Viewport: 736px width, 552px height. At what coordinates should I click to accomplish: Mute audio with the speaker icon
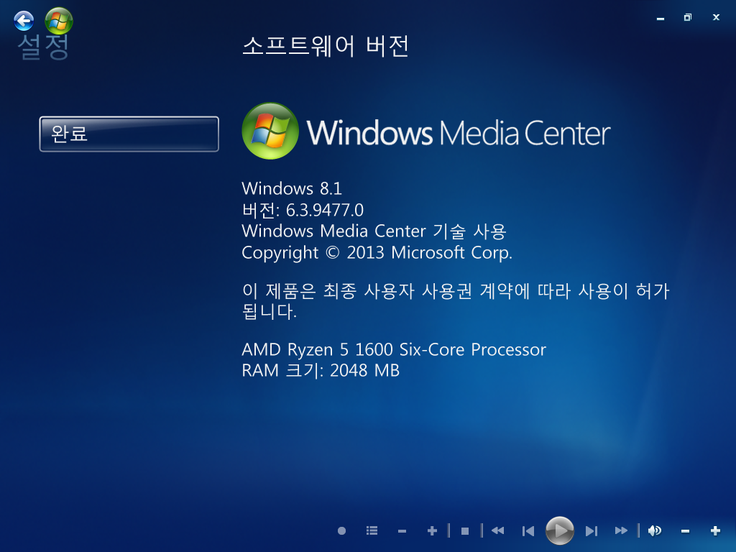click(655, 531)
